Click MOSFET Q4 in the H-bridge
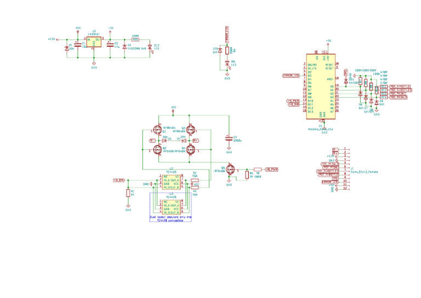421x298 pixels. coord(190,149)
